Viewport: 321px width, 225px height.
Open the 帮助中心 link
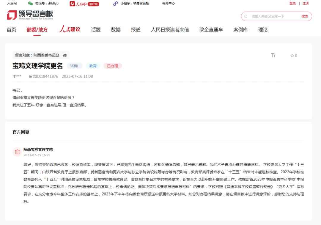(x=169, y=3)
